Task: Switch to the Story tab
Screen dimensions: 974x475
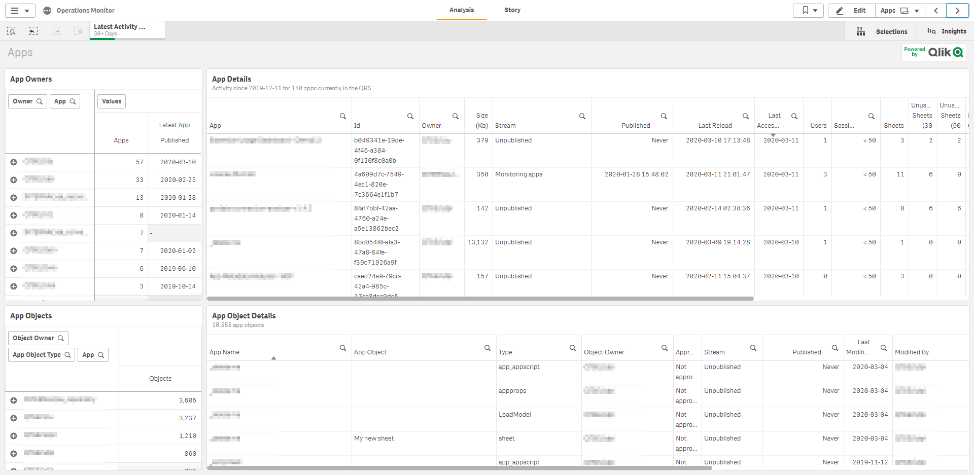Action: point(512,10)
